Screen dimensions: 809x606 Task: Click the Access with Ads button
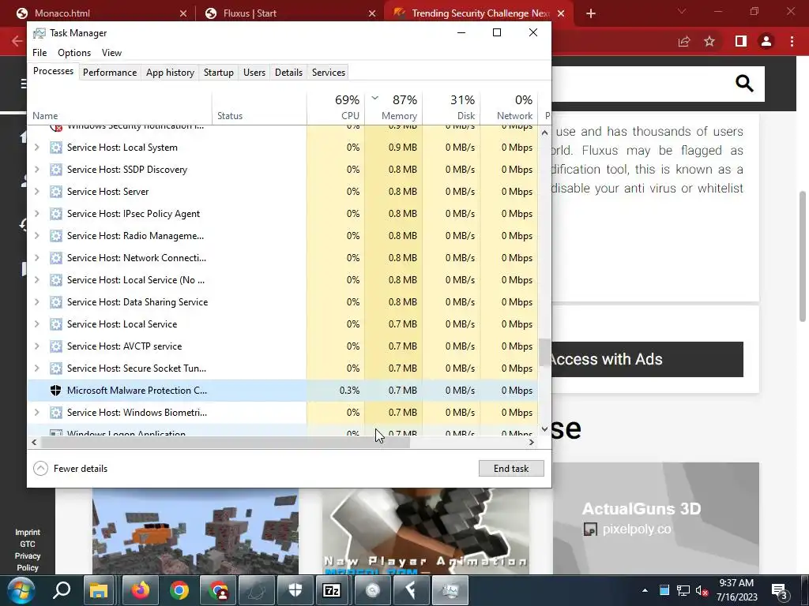tap(648, 359)
